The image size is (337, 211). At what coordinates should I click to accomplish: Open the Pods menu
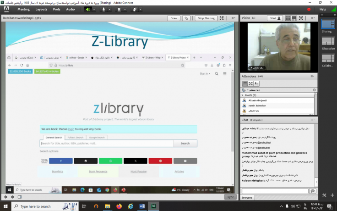[x=56, y=9]
